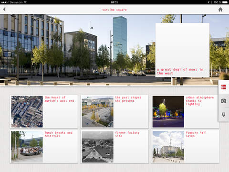Select aerial city photo thumbnail
This screenshot has width=229, height=172.
coord(27,111)
